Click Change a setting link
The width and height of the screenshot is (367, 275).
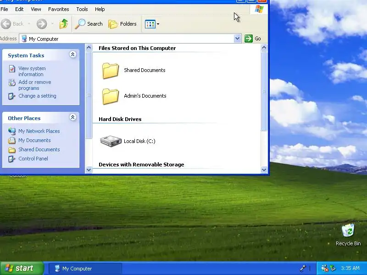click(x=37, y=96)
